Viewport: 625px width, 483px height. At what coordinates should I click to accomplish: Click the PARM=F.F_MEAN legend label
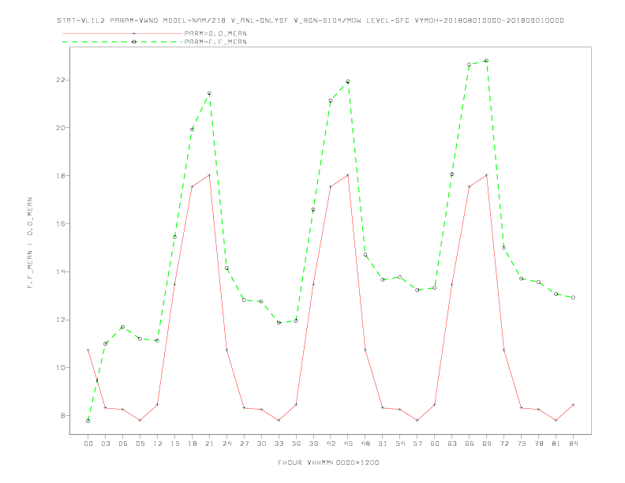tap(215, 42)
